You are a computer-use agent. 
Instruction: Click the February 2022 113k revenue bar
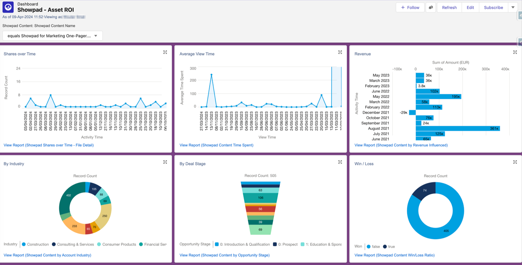[429, 107]
